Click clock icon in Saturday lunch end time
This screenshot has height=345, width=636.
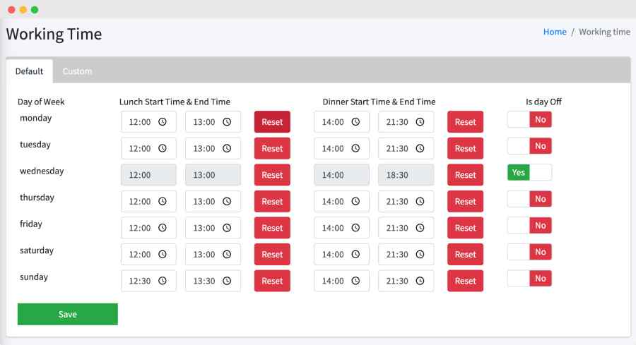coord(227,254)
